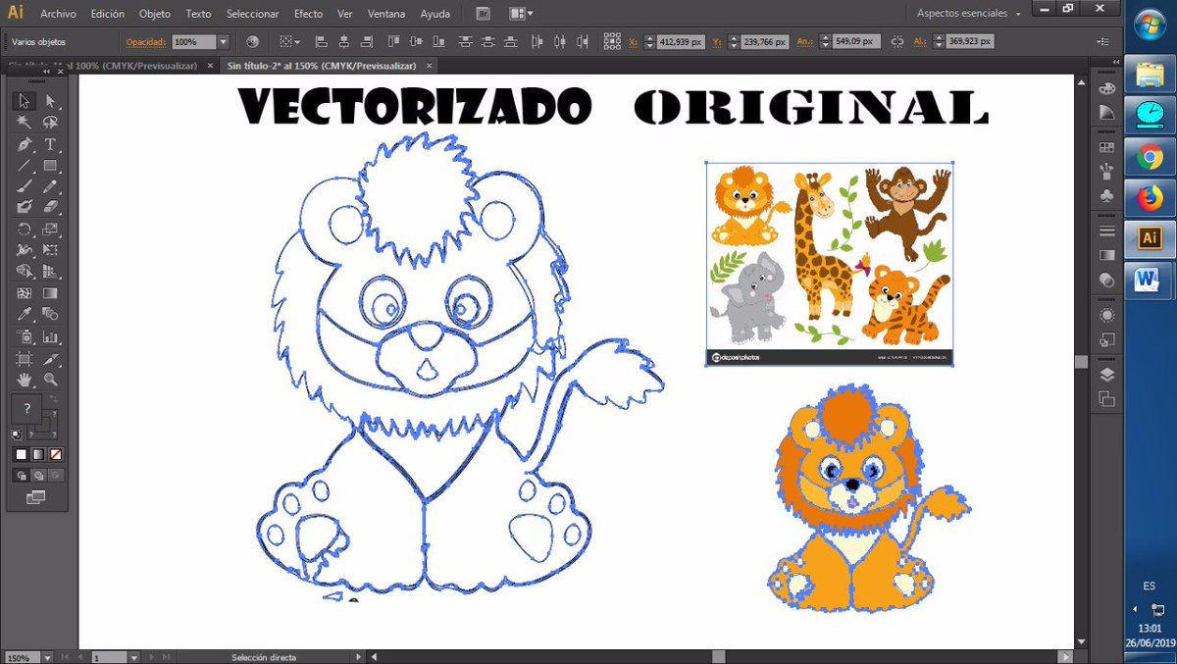Toggle Change Screen Mode button
This screenshot has width=1177, height=664.
[36, 498]
